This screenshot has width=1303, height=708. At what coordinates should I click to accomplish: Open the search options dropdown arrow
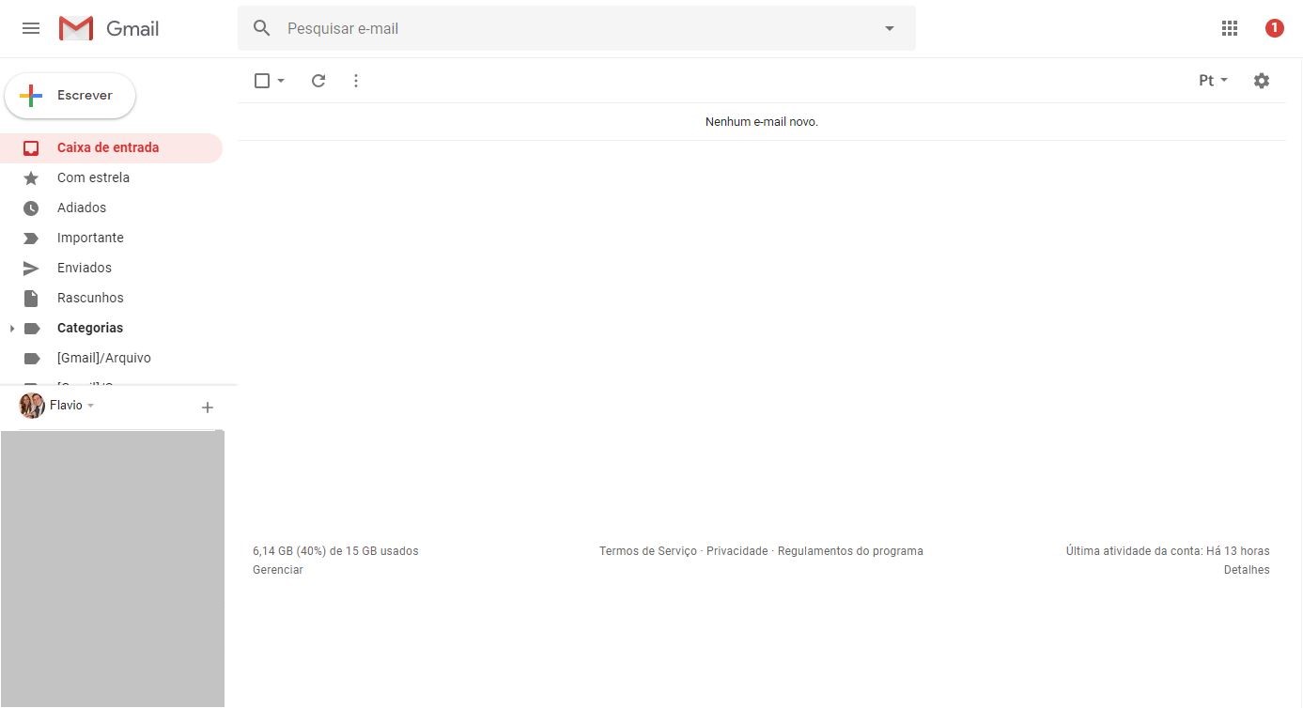pos(889,28)
